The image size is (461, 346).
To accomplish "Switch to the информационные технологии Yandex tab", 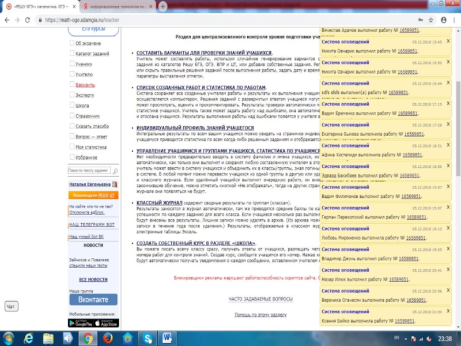I will (x=118, y=6).
